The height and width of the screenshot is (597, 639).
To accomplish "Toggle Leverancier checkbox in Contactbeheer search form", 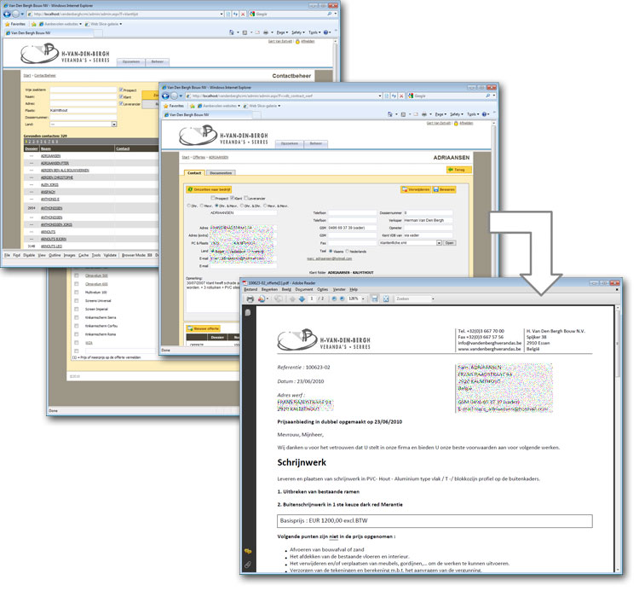I will [121, 104].
